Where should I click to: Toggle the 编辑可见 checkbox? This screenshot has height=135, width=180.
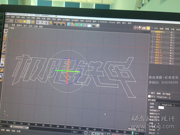pyautogui.click(x=159, y=114)
